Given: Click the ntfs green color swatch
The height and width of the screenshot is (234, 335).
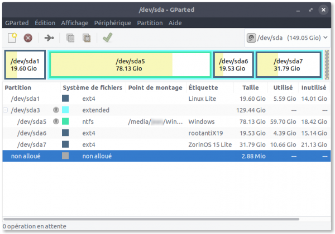Looking at the screenshot, I should (66, 121).
